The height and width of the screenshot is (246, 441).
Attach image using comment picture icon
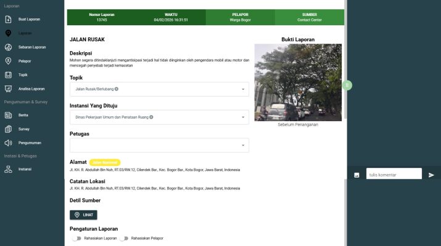(x=357, y=175)
